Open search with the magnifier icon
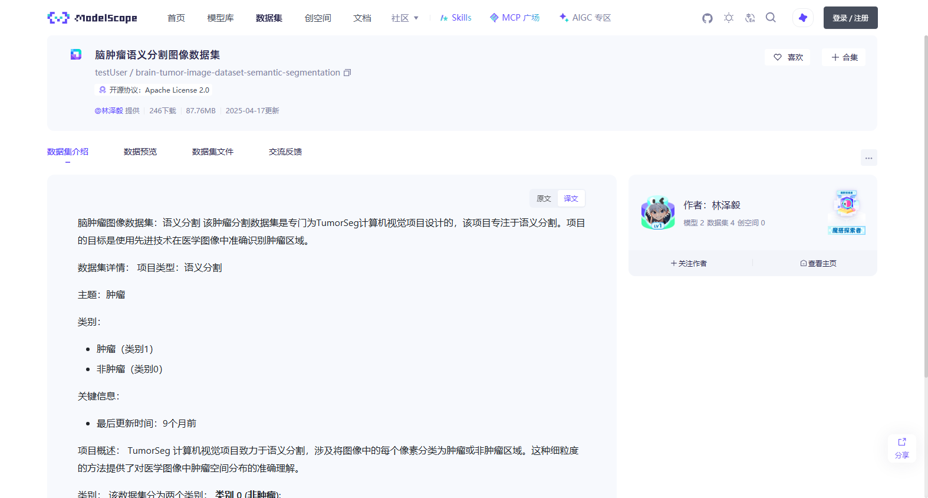This screenshot has height=498, width=928. pyautogui.click(x=771, y=18)
